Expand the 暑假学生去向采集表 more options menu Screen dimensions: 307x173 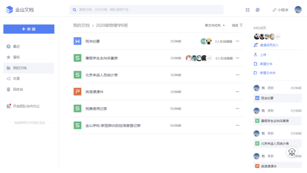(x=238, y=58)
